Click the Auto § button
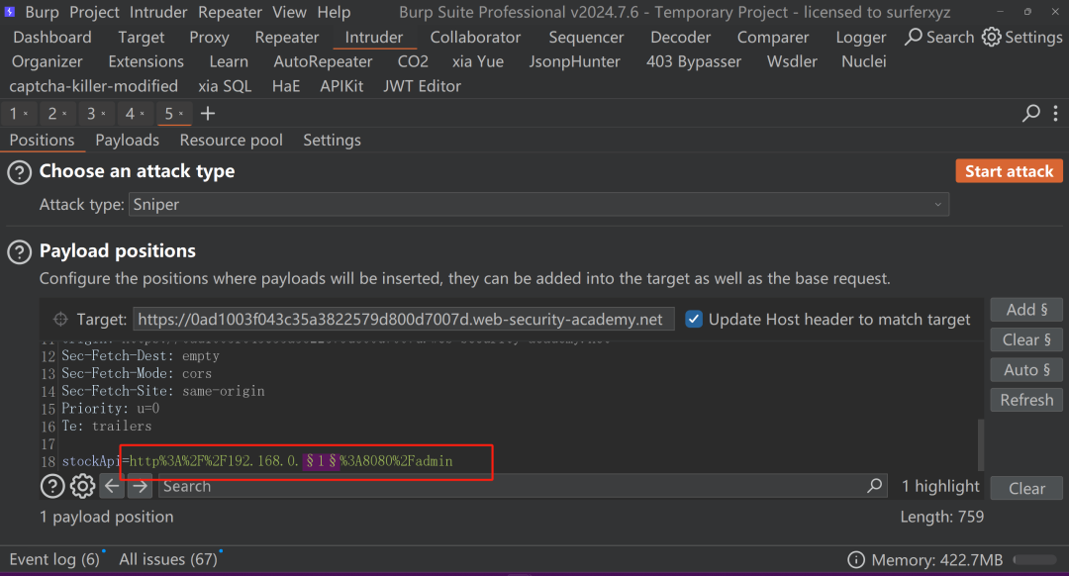The height and width of the screenshot is (576, 1069). click(1026, 369)
